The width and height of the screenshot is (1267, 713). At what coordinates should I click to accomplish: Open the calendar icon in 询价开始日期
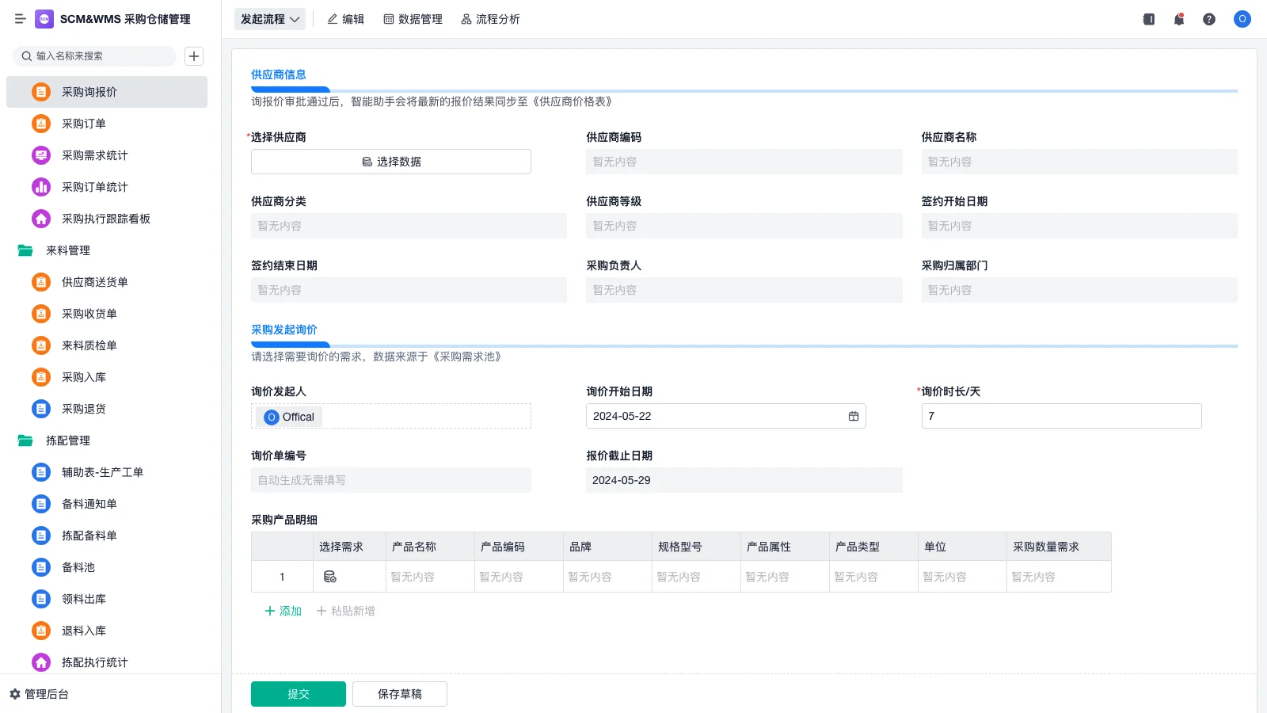[x=854, y=416]
